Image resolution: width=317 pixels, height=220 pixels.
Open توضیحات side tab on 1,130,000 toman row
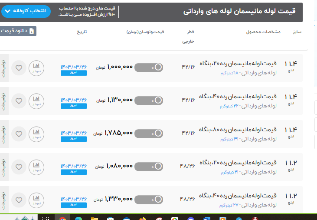pos(4,100)
